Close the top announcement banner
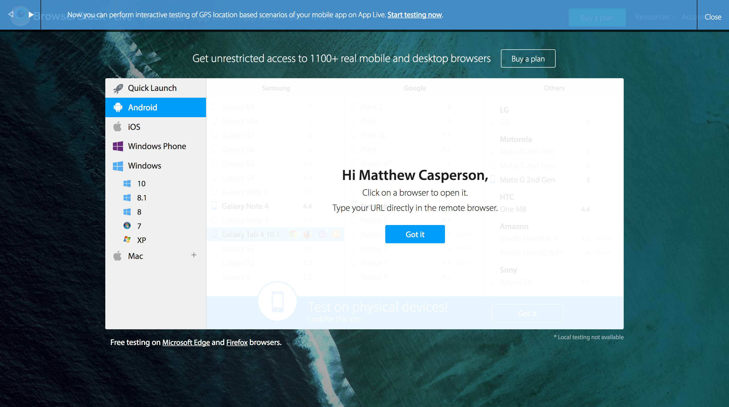Viewport: 729px width, 407px height. click(713, 17)
